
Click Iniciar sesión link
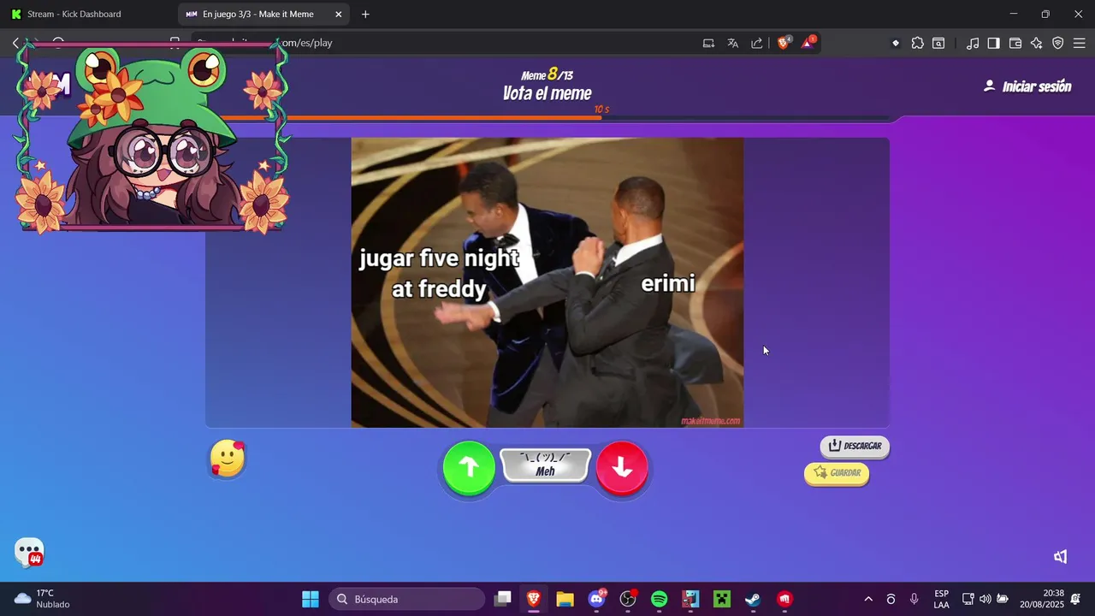[1027, 86]
